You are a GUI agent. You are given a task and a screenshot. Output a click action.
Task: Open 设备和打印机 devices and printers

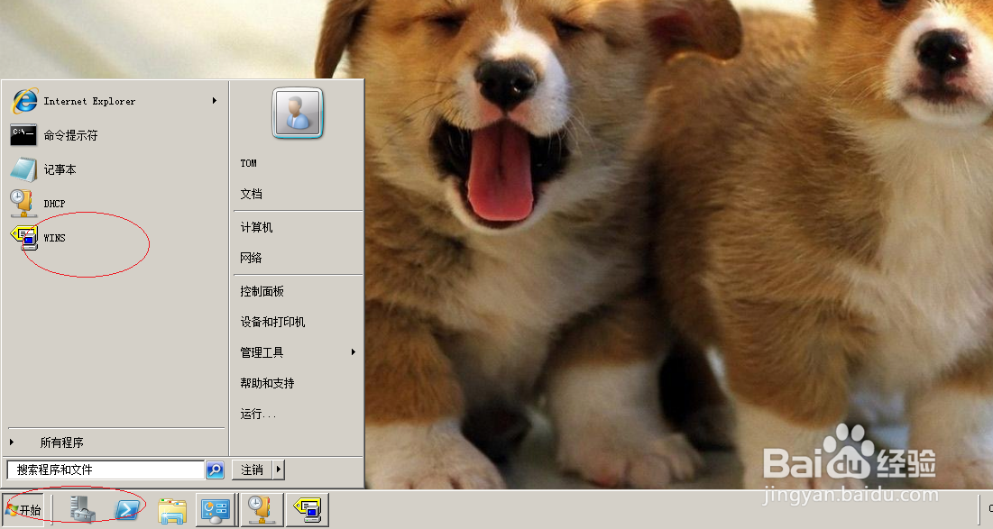pos(272,322)
